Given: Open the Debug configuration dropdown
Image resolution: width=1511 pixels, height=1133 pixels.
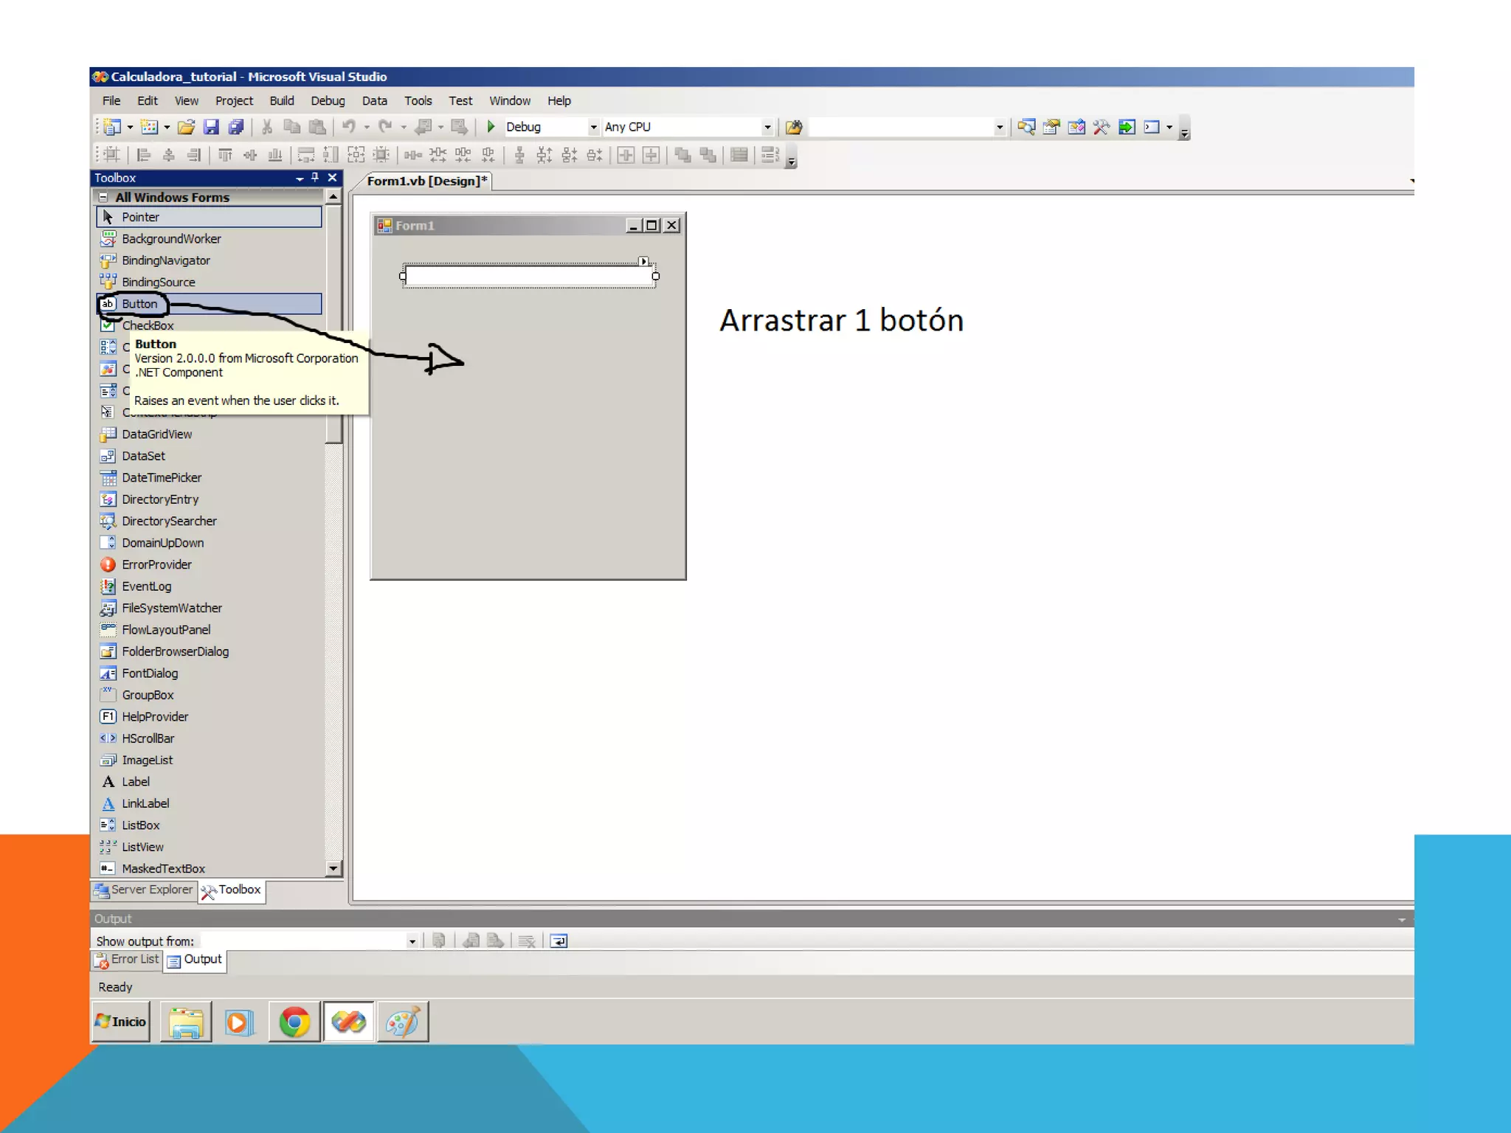Looking at the screenshot, I should [x=593, y=127].
